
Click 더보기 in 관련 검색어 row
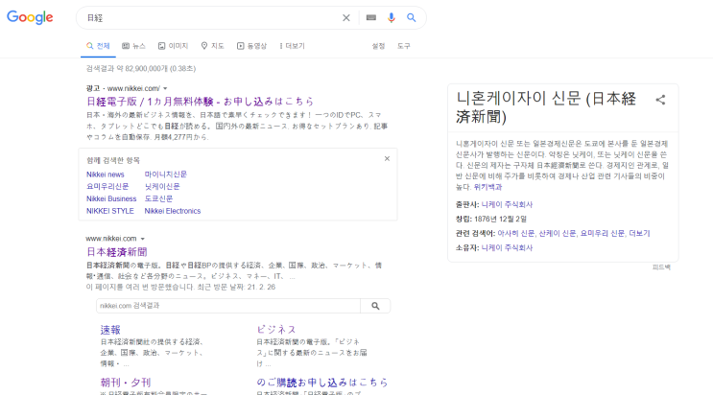point(639,233)
